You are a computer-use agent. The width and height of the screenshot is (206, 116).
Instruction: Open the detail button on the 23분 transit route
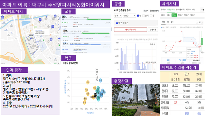[x=108, y=23]
